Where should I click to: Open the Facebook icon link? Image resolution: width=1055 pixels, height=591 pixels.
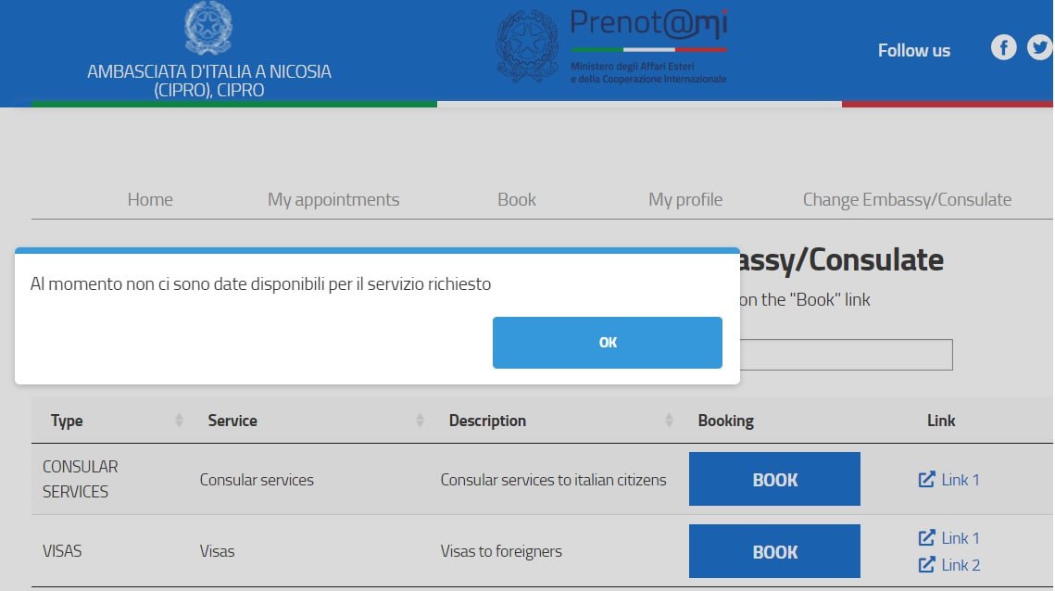tap(1003, 47)
